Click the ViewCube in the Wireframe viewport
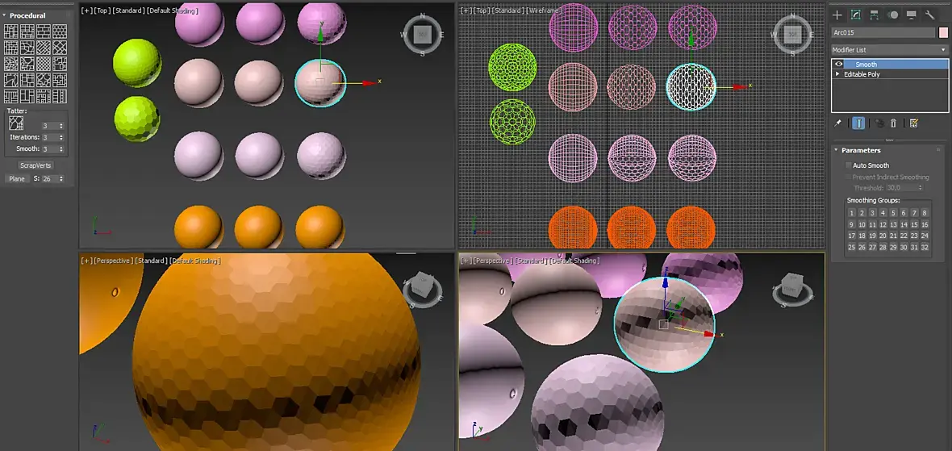This screenshot has height=451, width=952. click(792, 35)
